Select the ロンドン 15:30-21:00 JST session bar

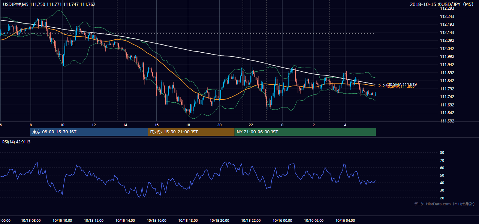pyautogui.click(x=191, y=132)
